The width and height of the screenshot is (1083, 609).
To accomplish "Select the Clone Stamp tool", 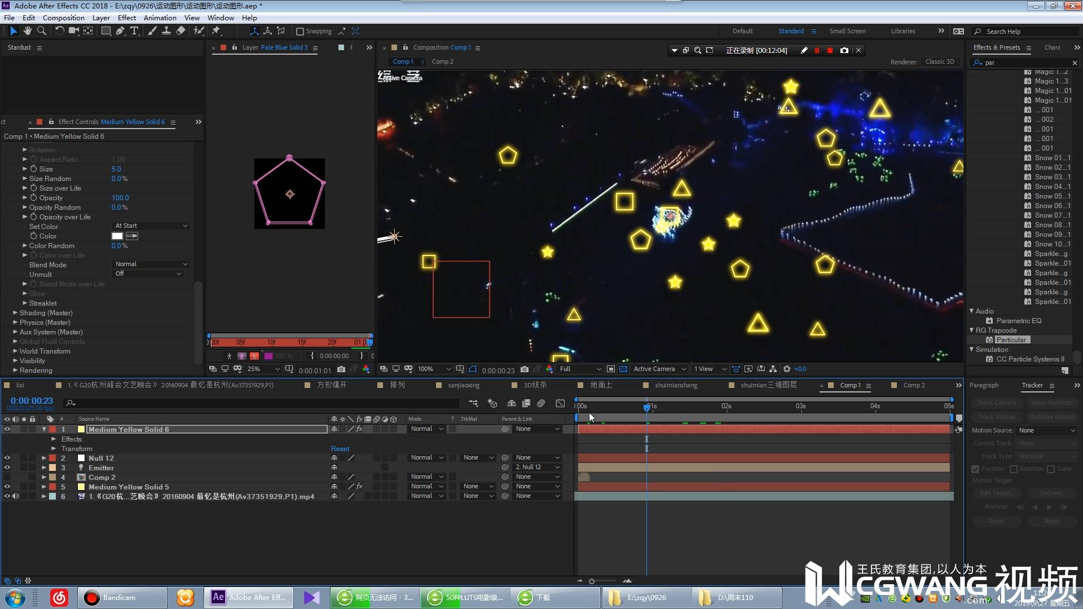I will pyautogui.click(x=166, y=31).
